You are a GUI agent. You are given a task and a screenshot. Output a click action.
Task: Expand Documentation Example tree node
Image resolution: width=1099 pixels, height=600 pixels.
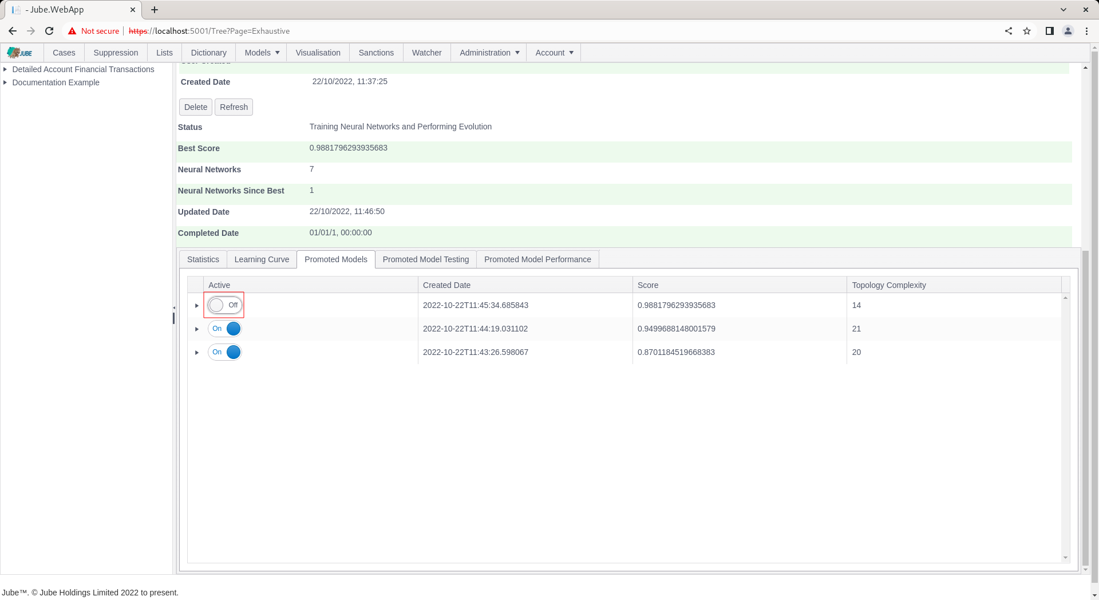(x=5, y=82)
